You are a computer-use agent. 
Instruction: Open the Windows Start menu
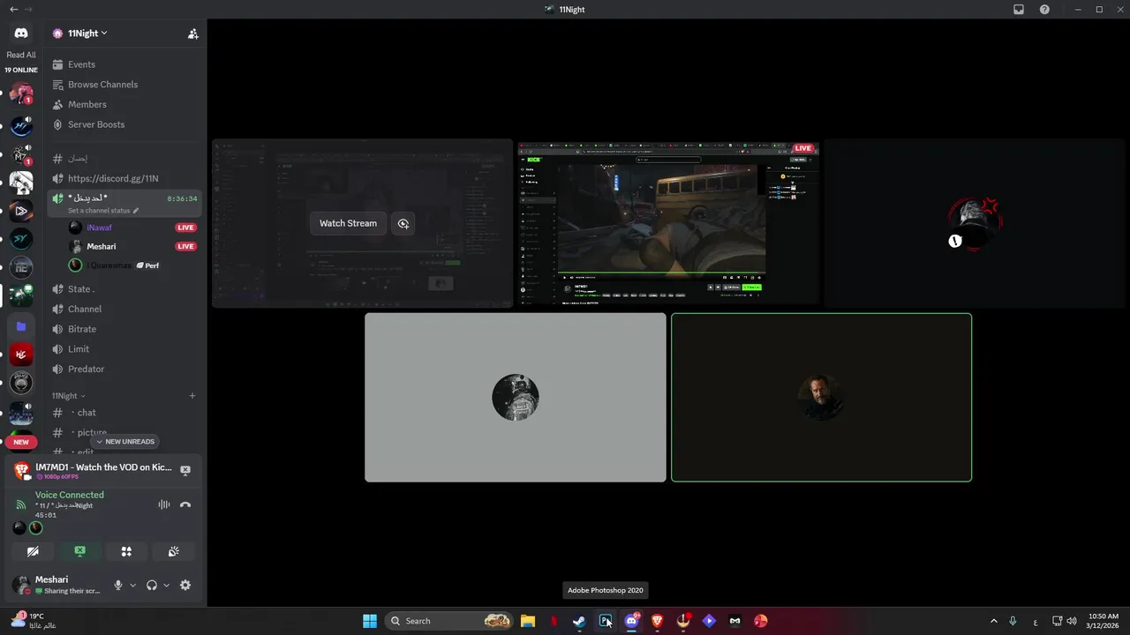(x=370, y=621)
